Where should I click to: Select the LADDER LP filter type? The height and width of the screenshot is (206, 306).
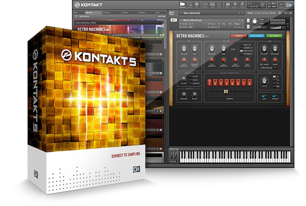point(241,48)
